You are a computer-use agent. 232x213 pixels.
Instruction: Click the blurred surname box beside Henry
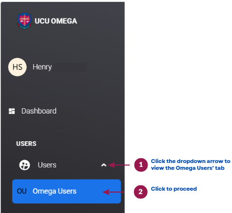pos(69,67)
